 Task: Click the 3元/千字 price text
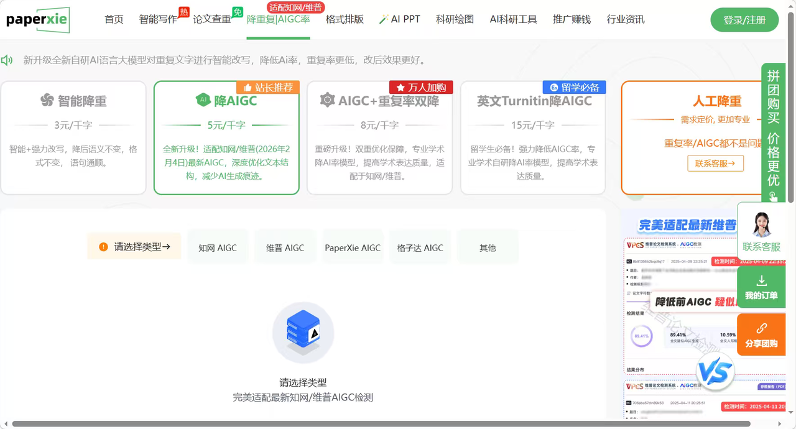point(73,125)
